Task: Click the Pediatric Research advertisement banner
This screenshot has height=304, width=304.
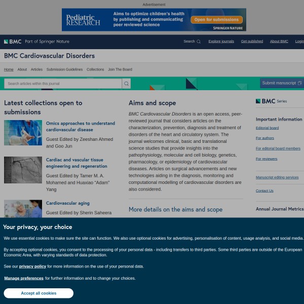Action: [x=154, y=20]
